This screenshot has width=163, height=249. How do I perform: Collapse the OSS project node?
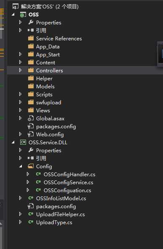tap(13, 15)
